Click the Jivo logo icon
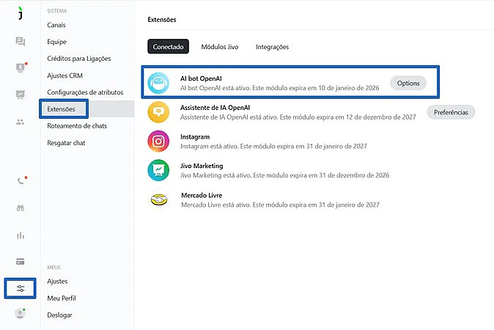 click(x=21, y=13)
